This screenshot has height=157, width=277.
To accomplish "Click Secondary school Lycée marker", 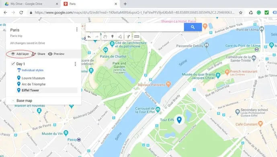I will point(238,112).
